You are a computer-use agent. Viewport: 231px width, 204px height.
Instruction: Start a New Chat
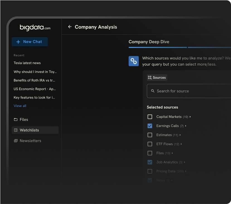(30, 42)
